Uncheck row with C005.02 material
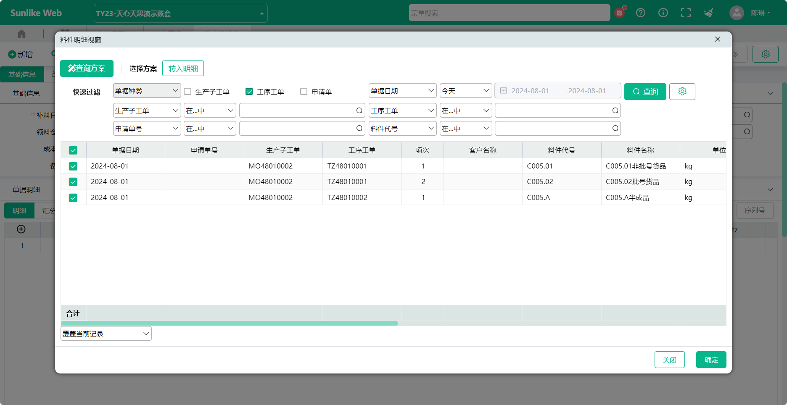This screenshot has width=787, height=405. pyautogui.click(x=73, y=181)
